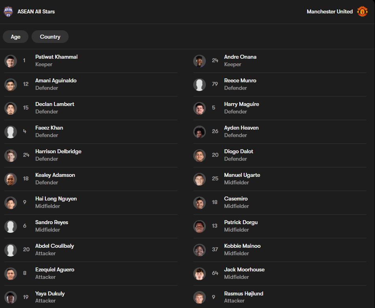This screenshot has width=375, height=308.
Task: Select the Kobbie Mainoo name link
Action: tap(242, 246)
